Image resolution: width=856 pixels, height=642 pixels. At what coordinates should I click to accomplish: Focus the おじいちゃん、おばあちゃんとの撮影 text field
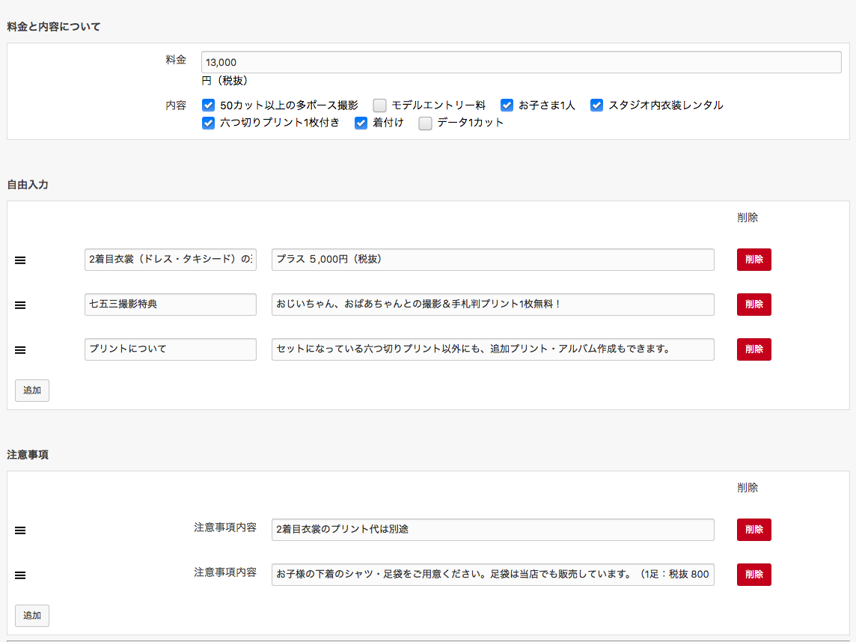pyautogui.click(x=492, y=305)
